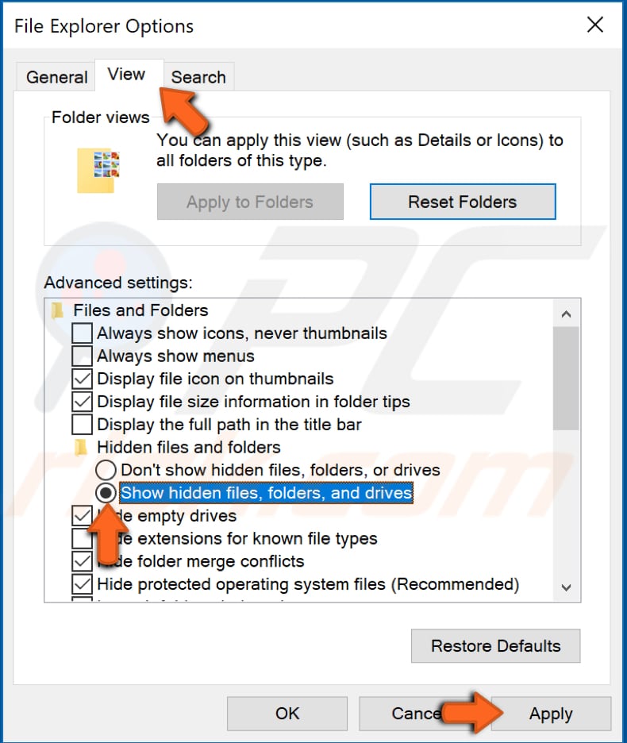Switch to the General tab

tap(56, 76)
